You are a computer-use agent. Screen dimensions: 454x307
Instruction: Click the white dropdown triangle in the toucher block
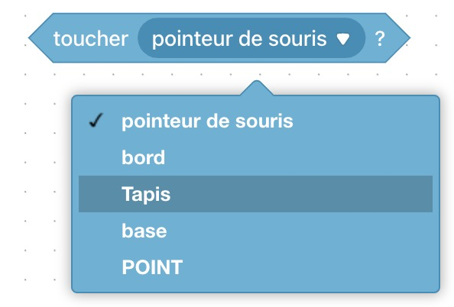pos(343,40)
